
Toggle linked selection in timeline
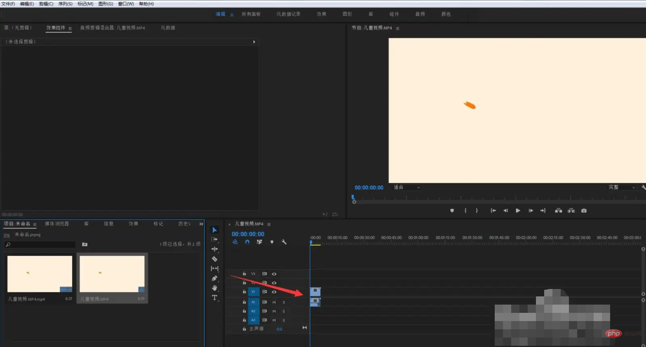click(259, 242)
